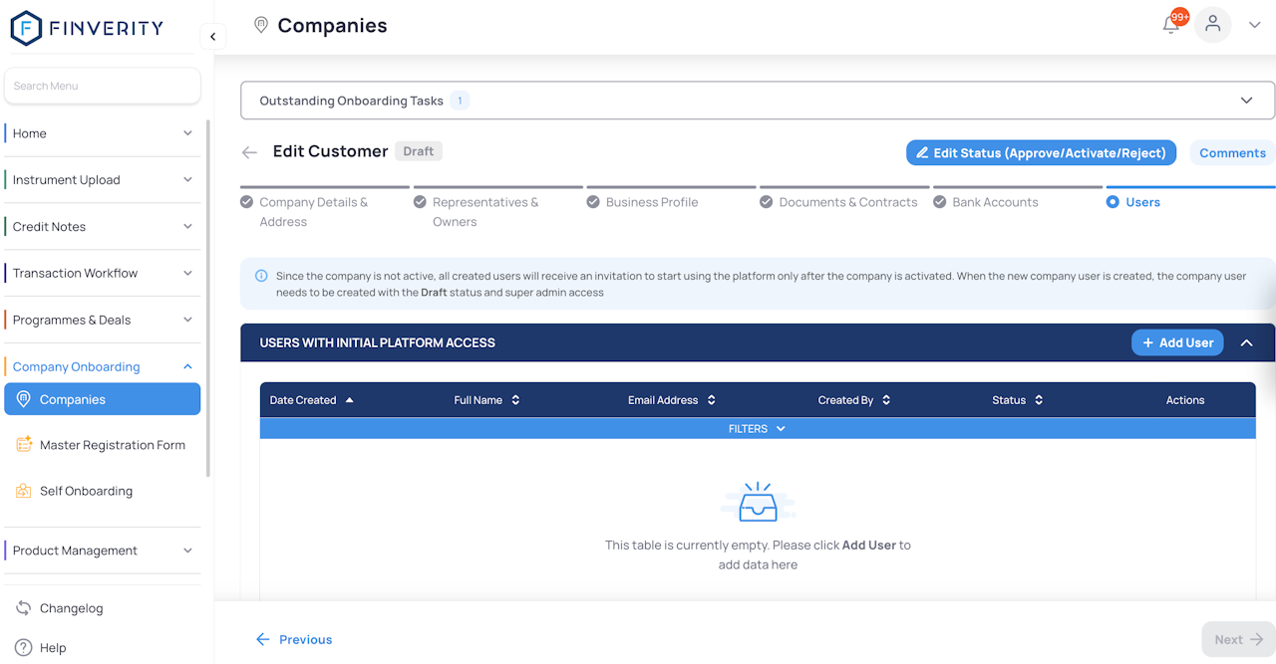Image resolution: width=1276 pixels, height=664 pixels.
Task: Expand the Outstanding Onboarding Tasks panel
Action: (x=1246, y=101)
